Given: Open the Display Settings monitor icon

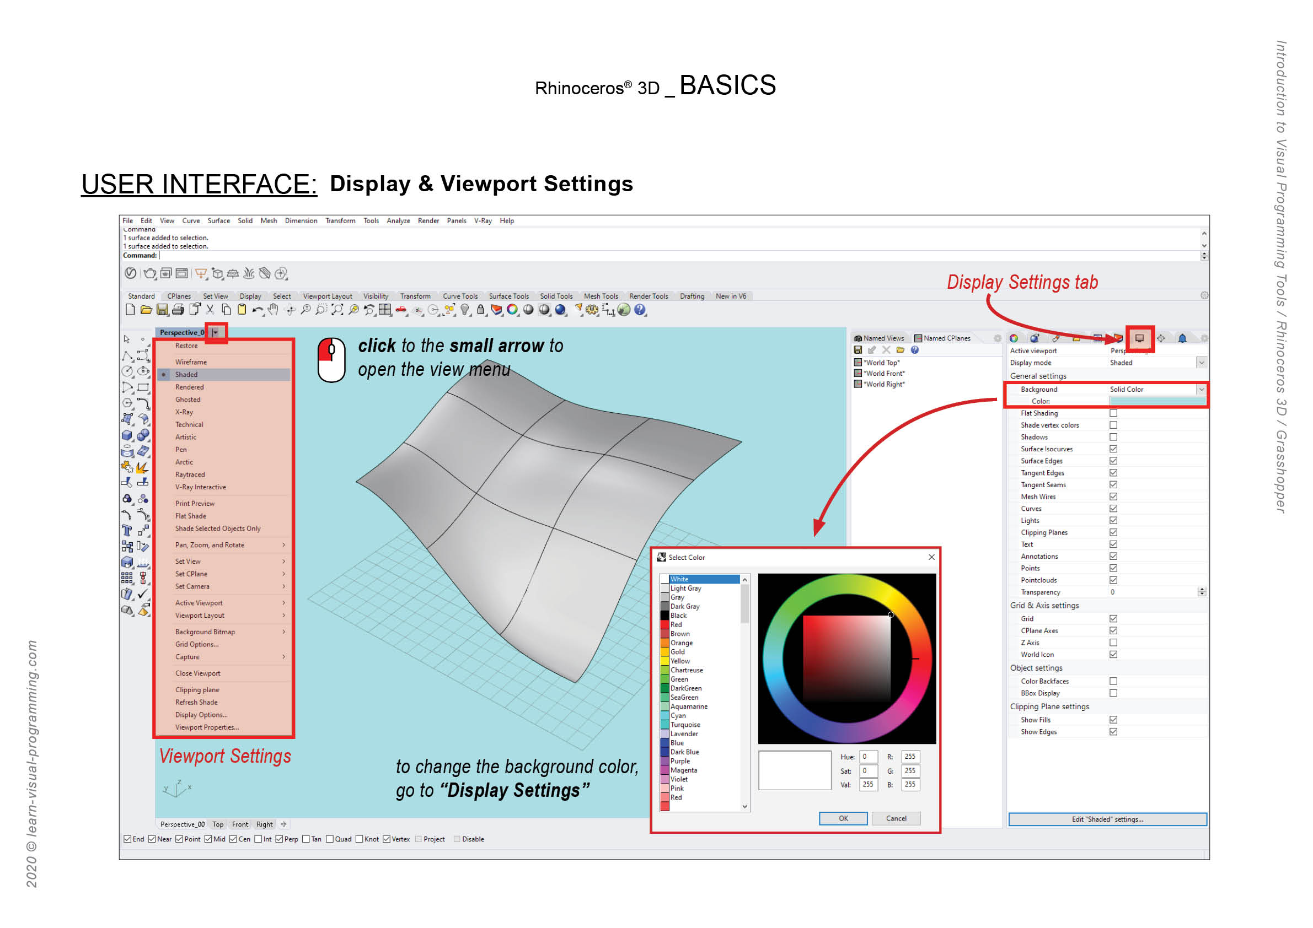Looking at the screenshot, I should 1140,338.
